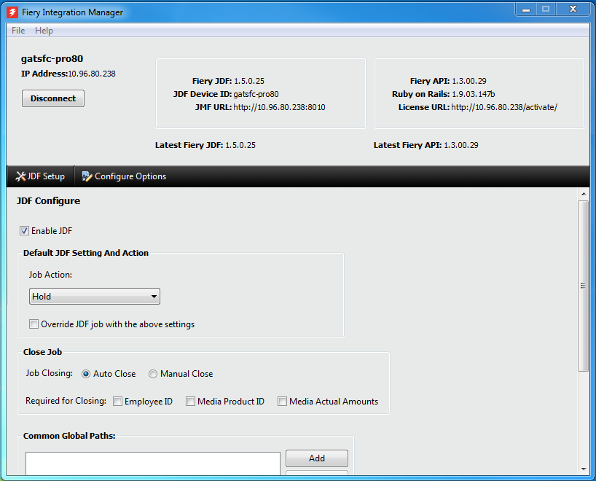
Task: Click inside the Common Global Paths list box
Action: point(152,464)
